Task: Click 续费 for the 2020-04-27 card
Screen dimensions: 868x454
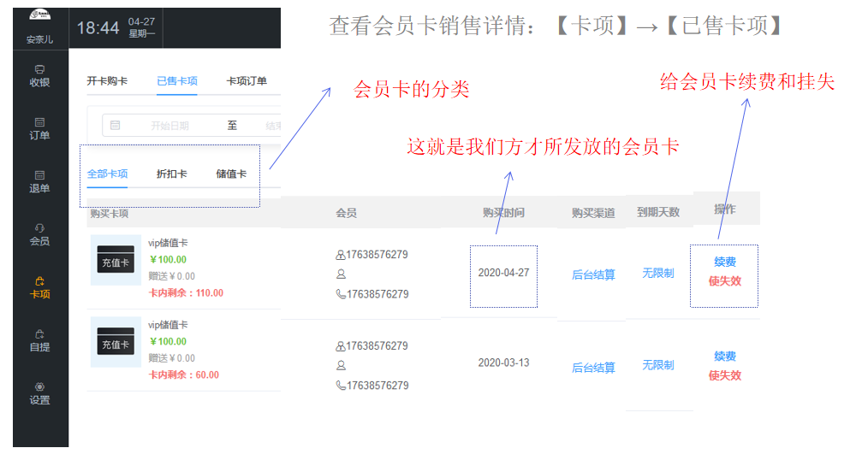Action: tap(725, 262)
